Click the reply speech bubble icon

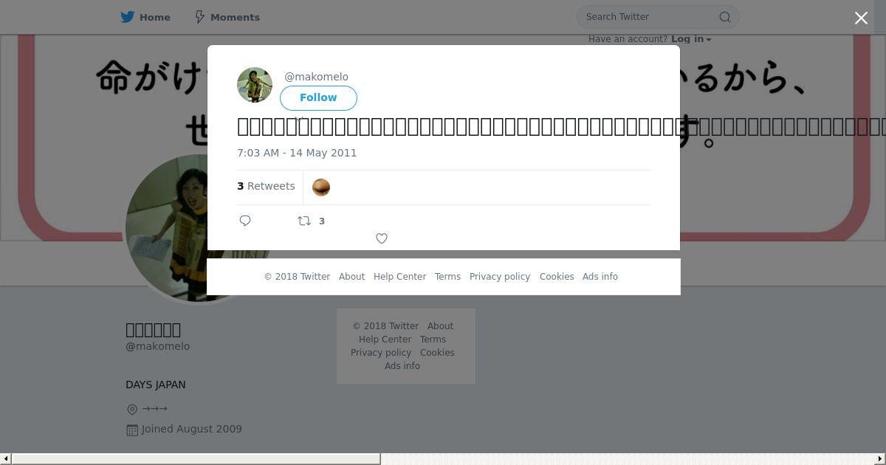point(245,221)
